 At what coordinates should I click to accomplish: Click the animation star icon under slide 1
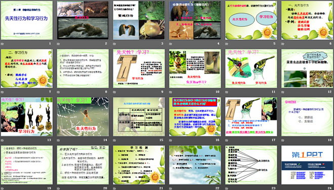click(3, 44)
